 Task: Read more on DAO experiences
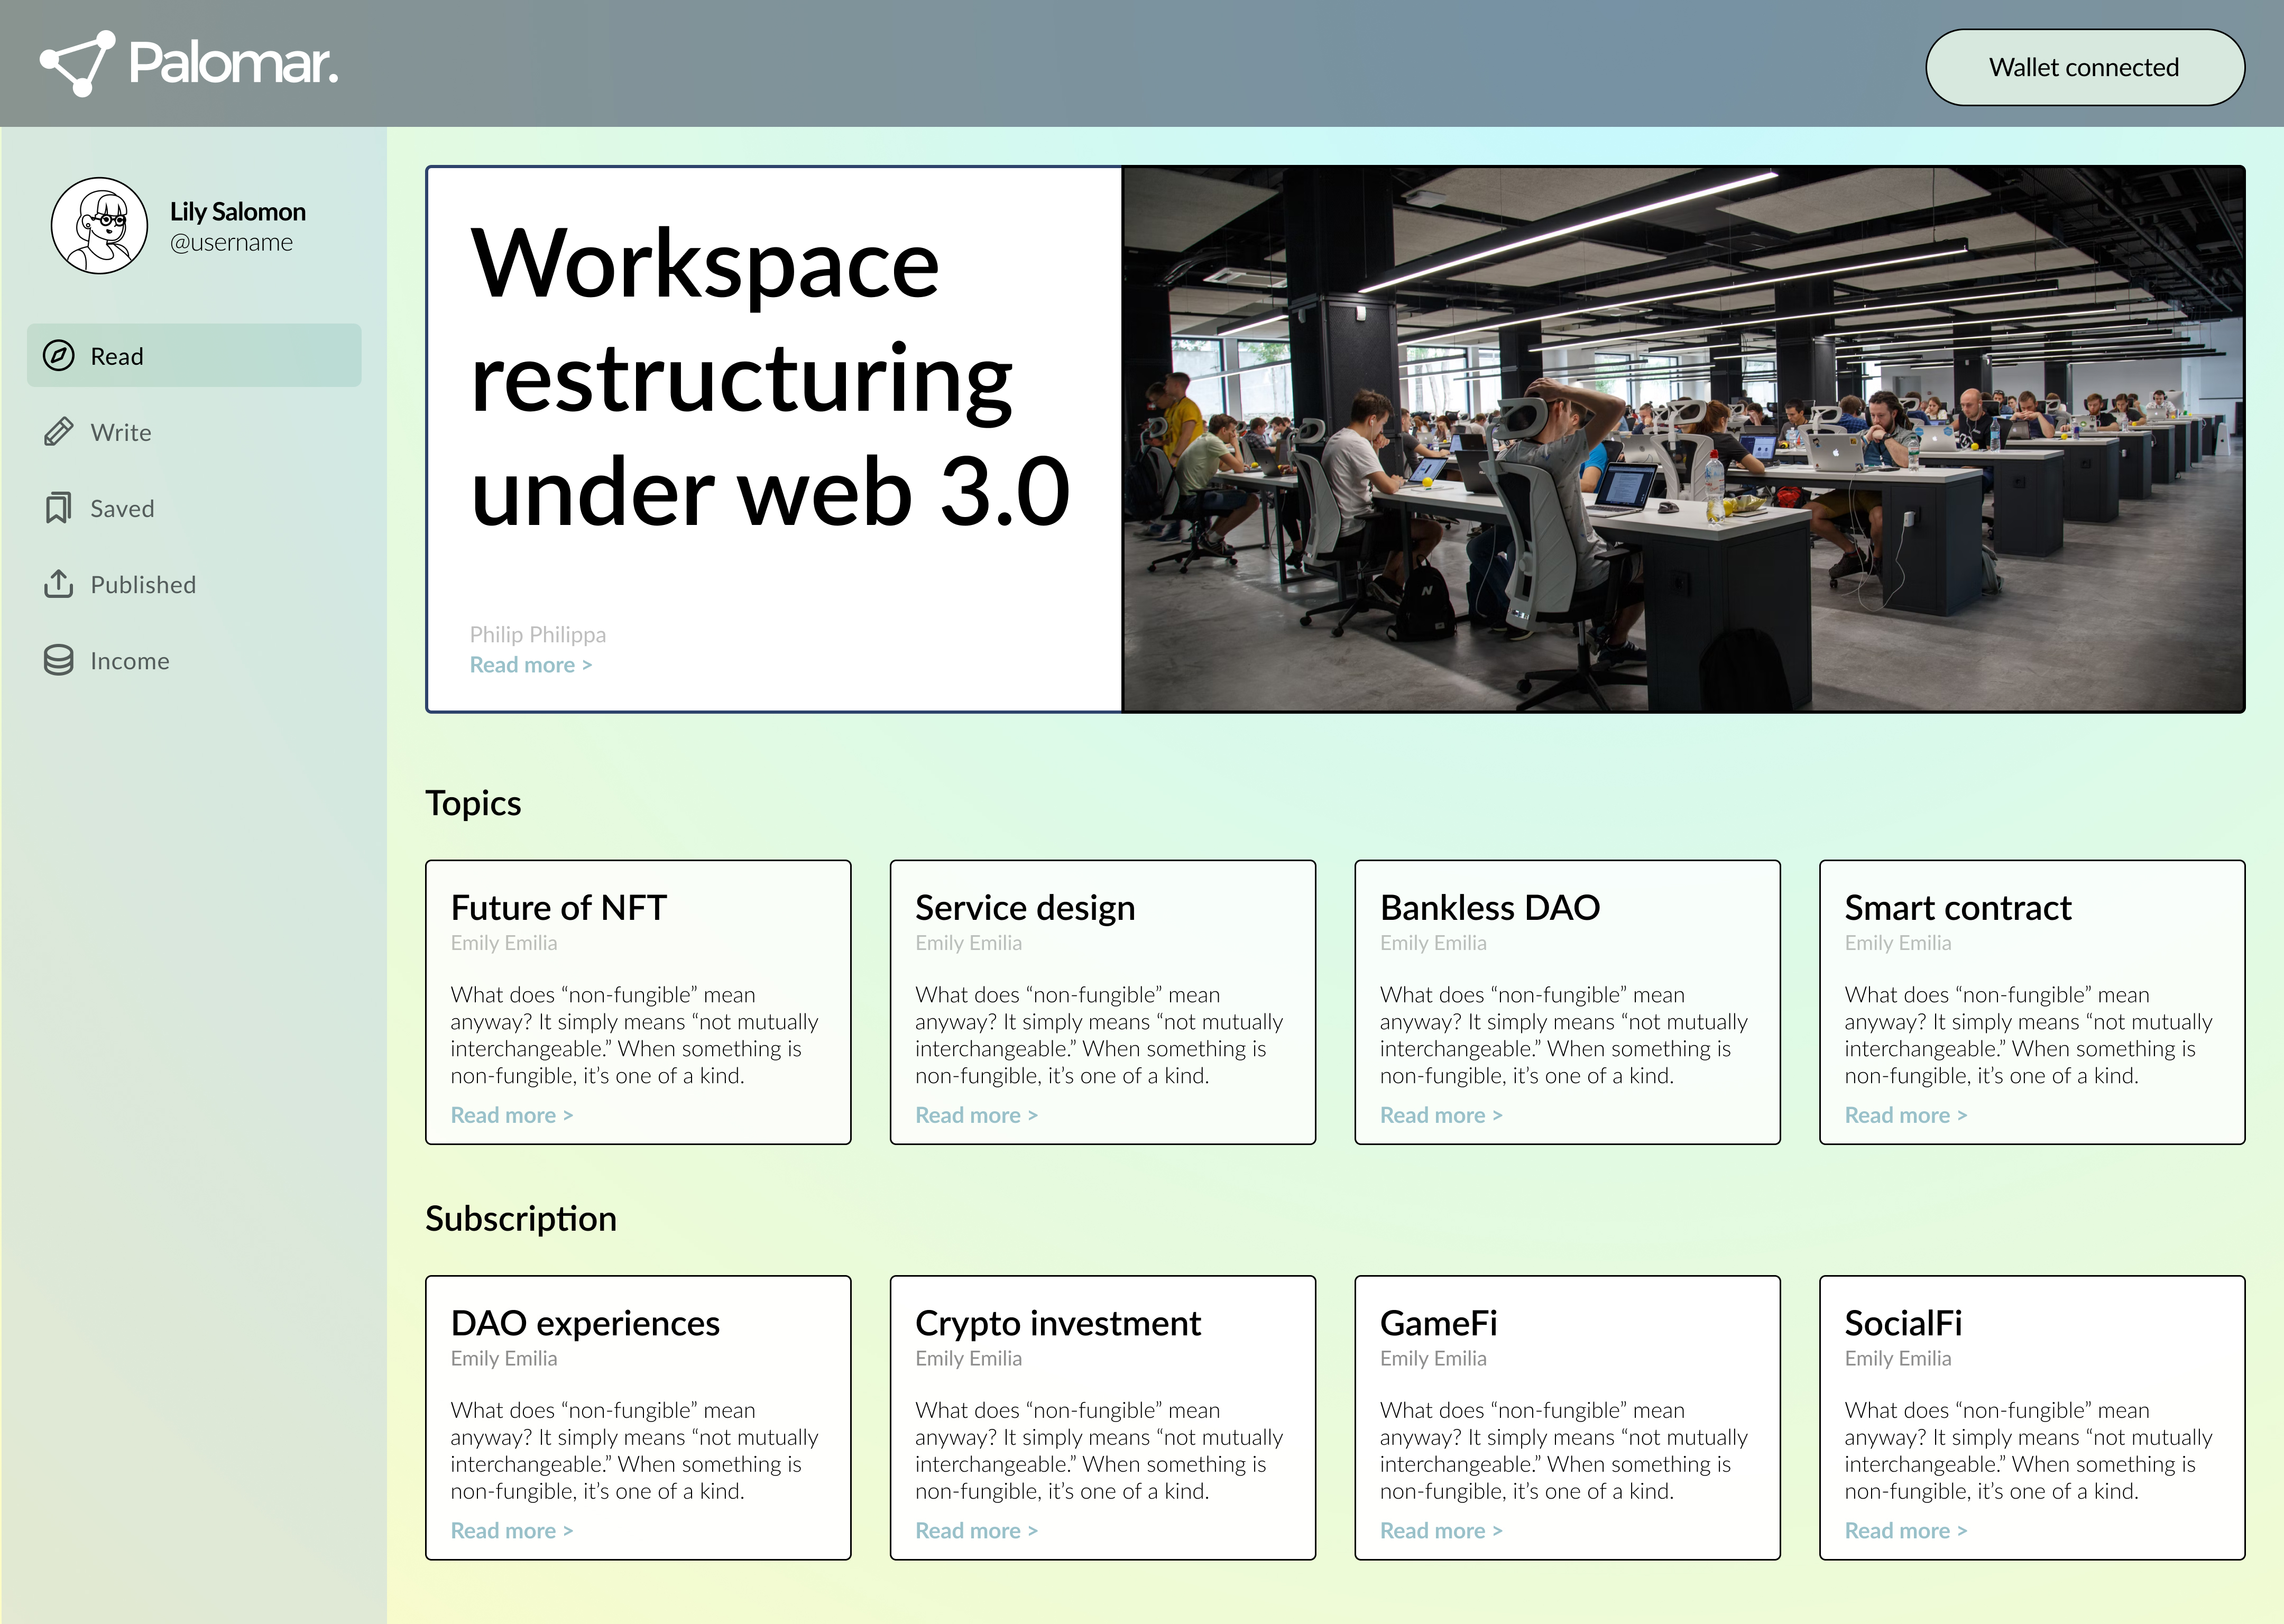(x=512, y=1531)
